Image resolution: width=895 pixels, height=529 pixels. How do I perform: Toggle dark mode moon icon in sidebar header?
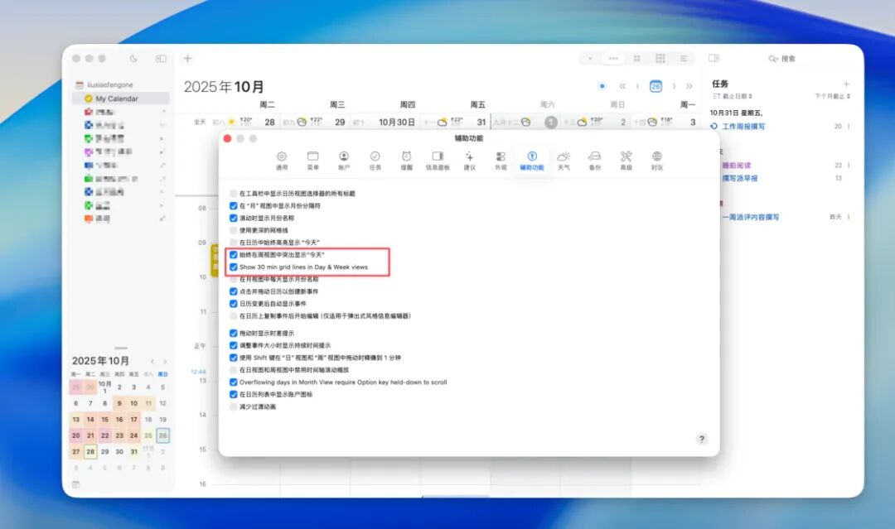(x=133, y=58)
